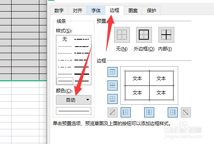Switch to the 对齐 tab

(x=78, y=10)
